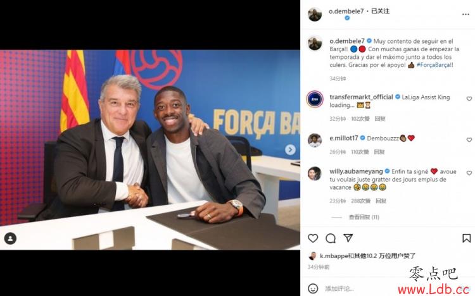The image size is (475, 296).
Task: Share post via paper plane icon
Action: (348, 238)
